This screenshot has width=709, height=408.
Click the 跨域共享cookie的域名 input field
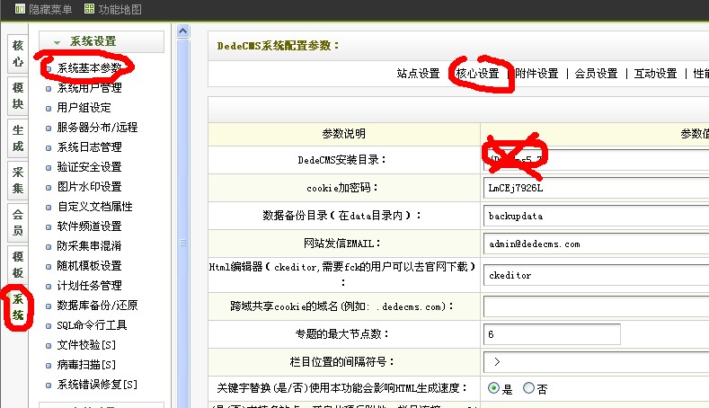pyautogui.click(x=596, y=306)
